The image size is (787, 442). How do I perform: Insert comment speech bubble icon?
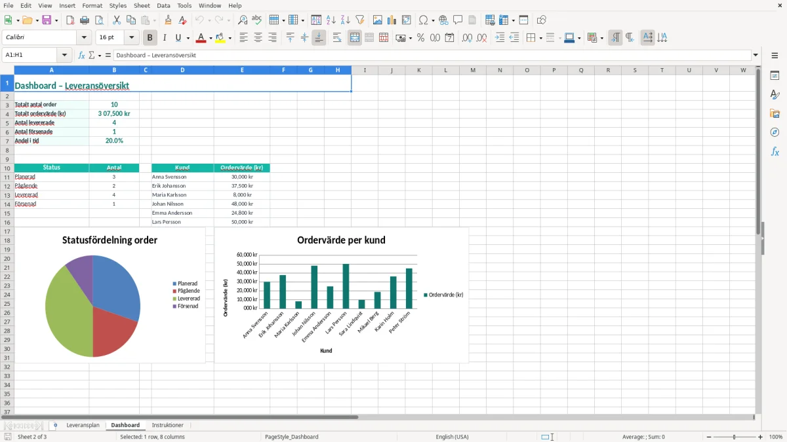[458, 20]
